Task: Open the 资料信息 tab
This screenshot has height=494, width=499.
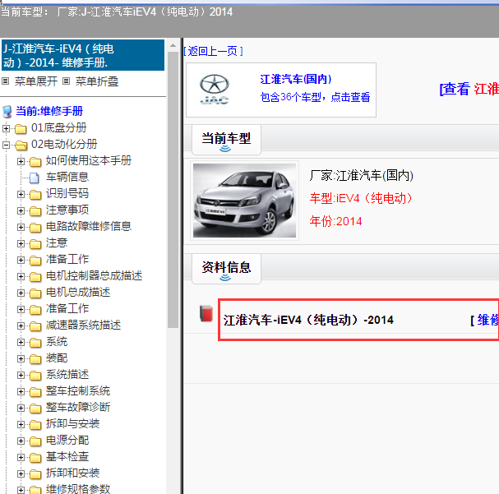Action: click(x=226, y=269)
